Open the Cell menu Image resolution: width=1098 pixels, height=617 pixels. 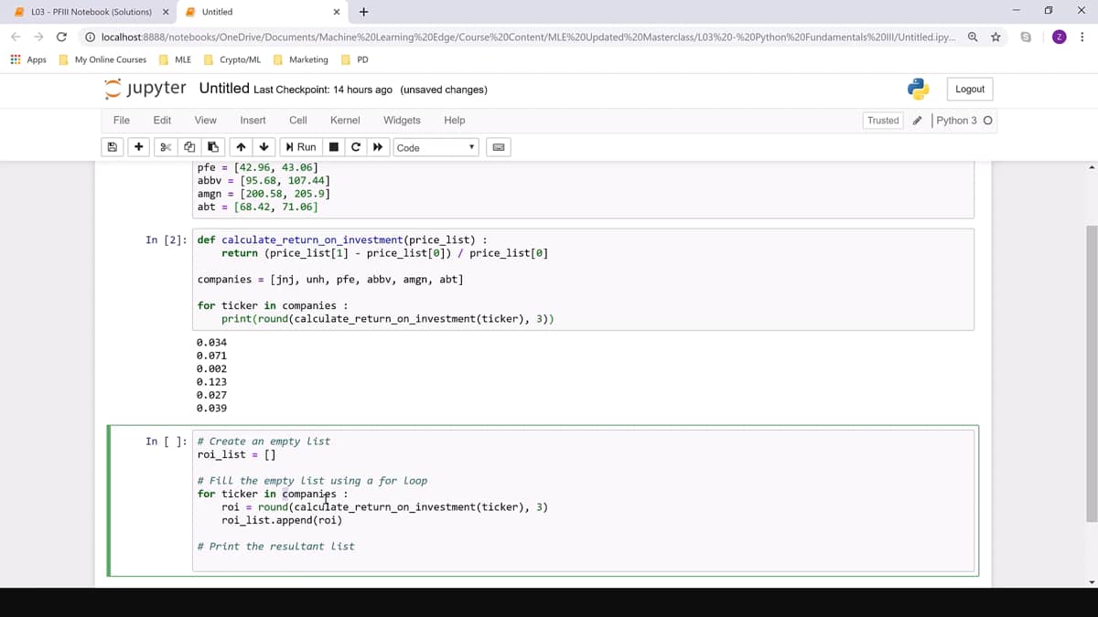pyautogui.click(x=297, y=121)
